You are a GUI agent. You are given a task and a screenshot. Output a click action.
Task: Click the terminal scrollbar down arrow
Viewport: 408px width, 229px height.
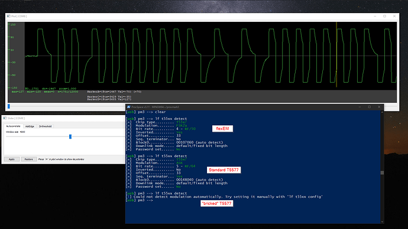pyautogui.click(x=382, y=222)
